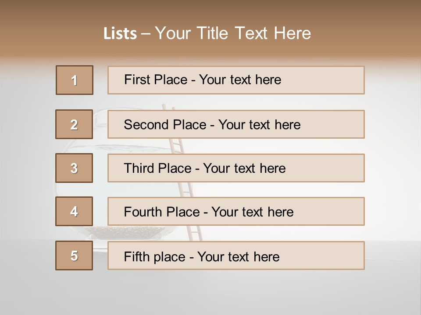Select the Fourth Place text box
The width and height of the screenshot is (421, 315).
(x=236, y=211)
